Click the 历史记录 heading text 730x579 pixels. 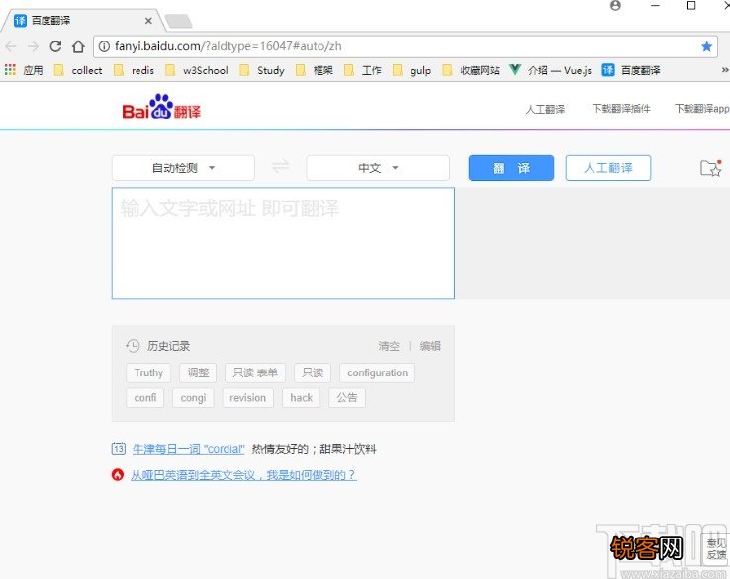click(168, 346)
